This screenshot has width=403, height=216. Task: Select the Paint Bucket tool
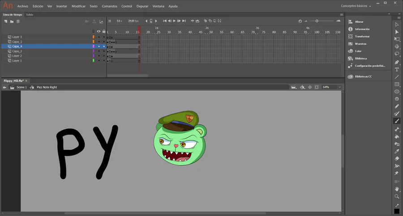[x=397, y=137]
